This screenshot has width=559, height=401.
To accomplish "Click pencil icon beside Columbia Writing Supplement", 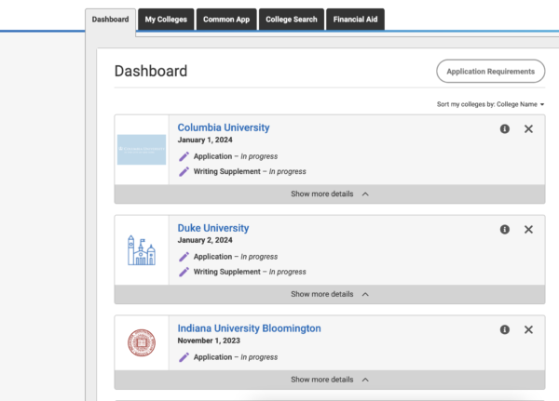I will pos(184,171).
